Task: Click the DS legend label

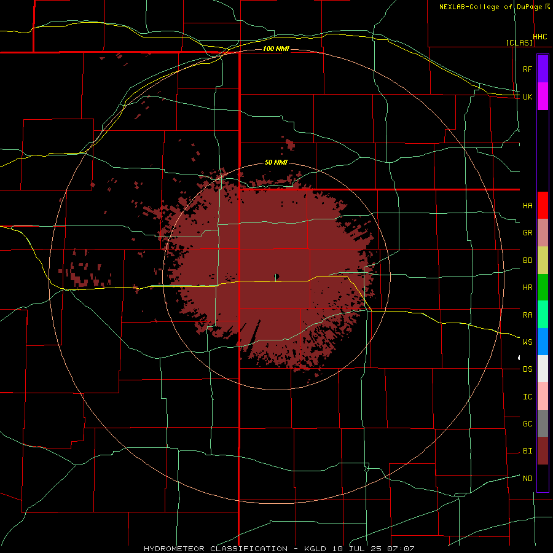Action: pyautogui.click(x=528, y=369)
